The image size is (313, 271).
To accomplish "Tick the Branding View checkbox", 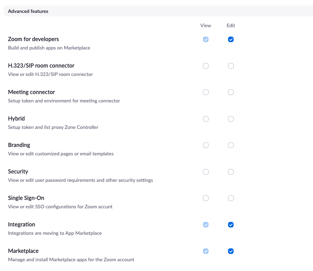I will (x=206, y=145).
